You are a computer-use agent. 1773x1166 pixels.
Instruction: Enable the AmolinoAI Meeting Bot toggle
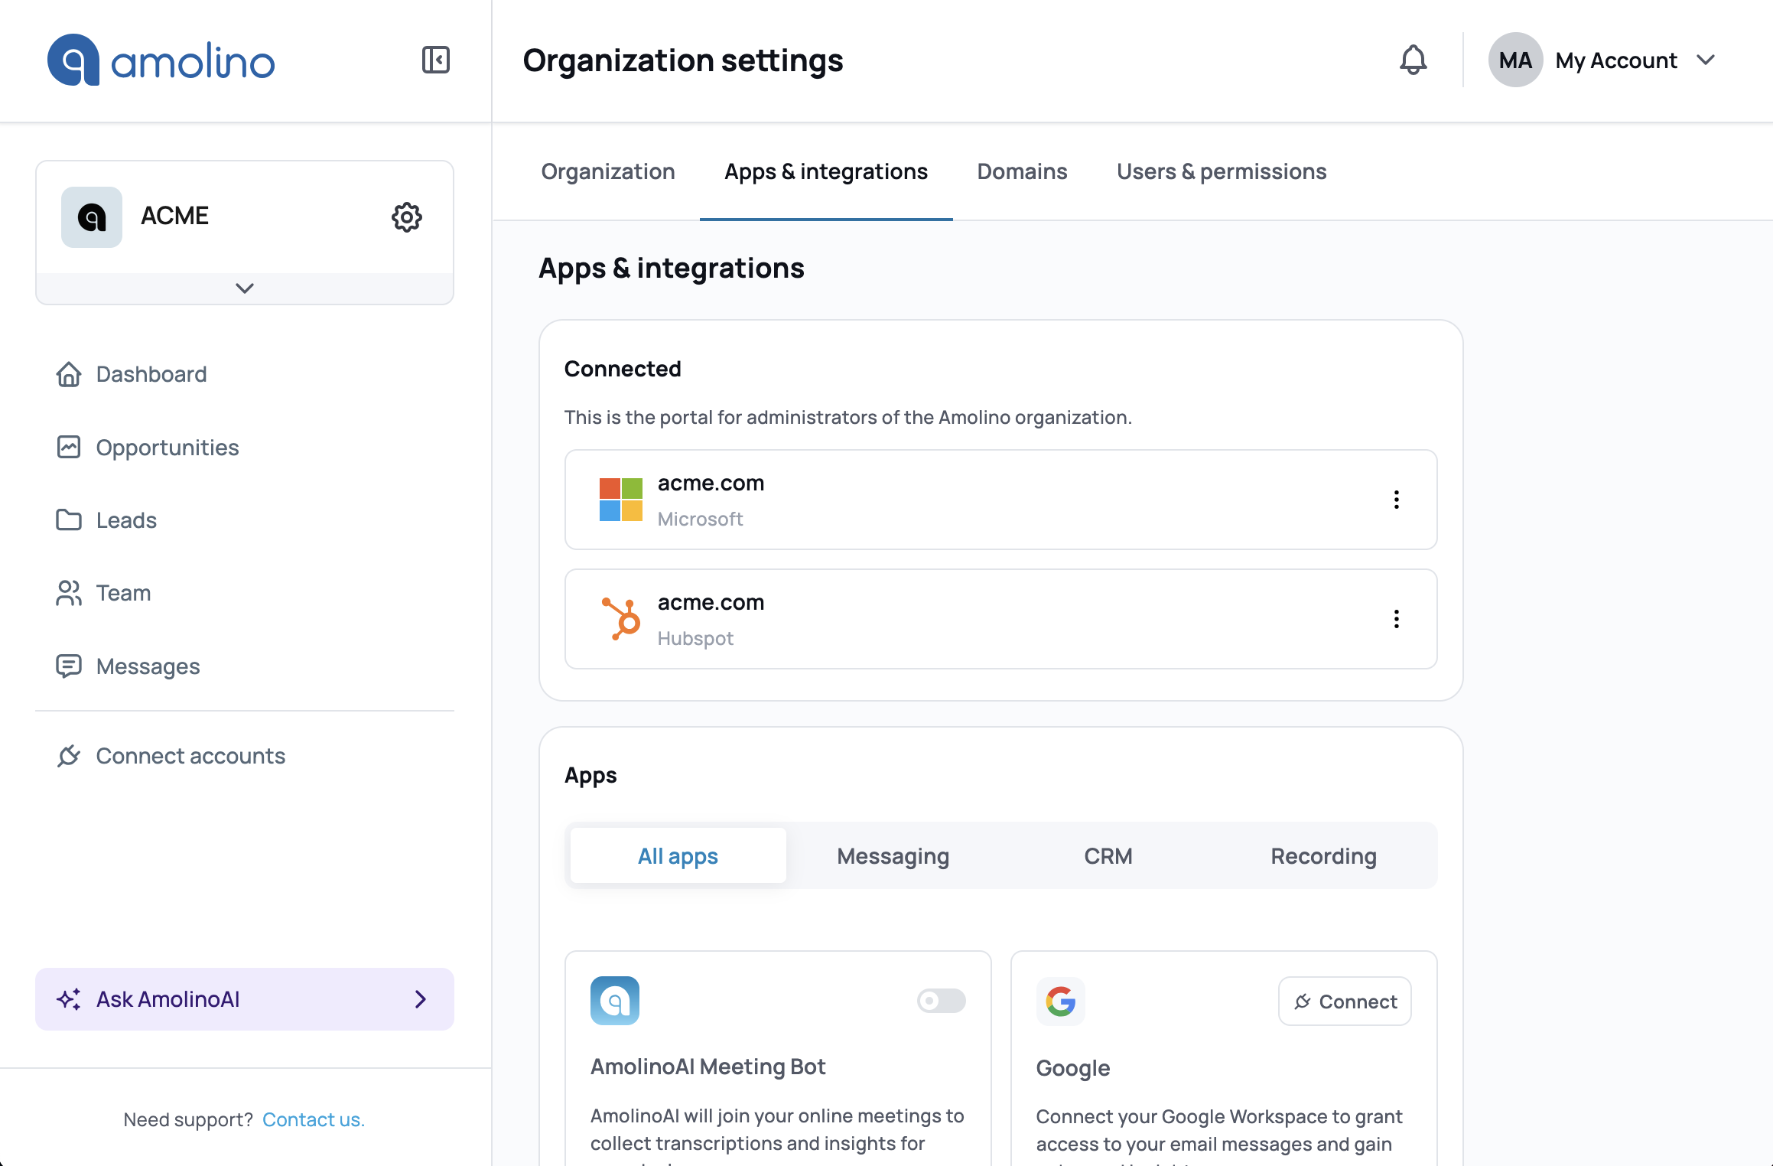(941, 1001)
